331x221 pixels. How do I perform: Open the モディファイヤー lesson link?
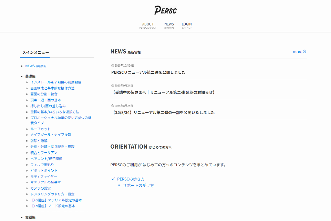click(x=44, y=177)
